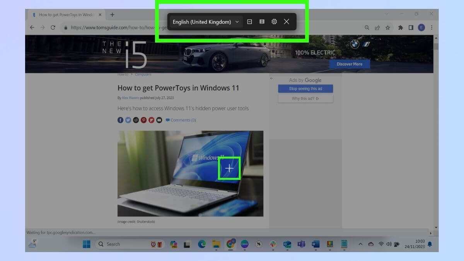The height and width of the screenshot is (261, 464).
Task: Share this page from the address bar
Action: tap(377, 27)
